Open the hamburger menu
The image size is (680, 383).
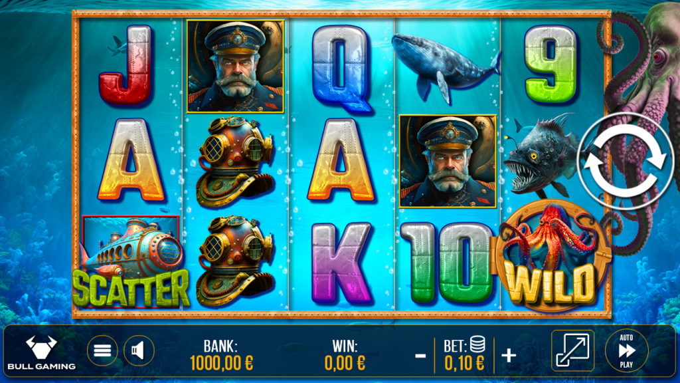point(102,350)
